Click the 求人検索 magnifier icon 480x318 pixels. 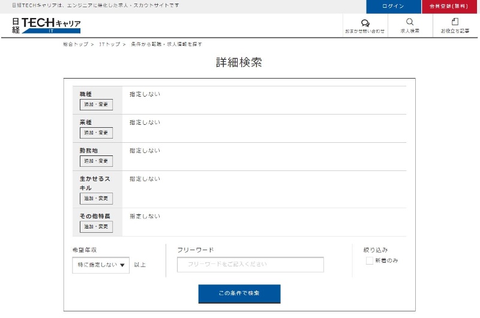click(x=410, y=22)
